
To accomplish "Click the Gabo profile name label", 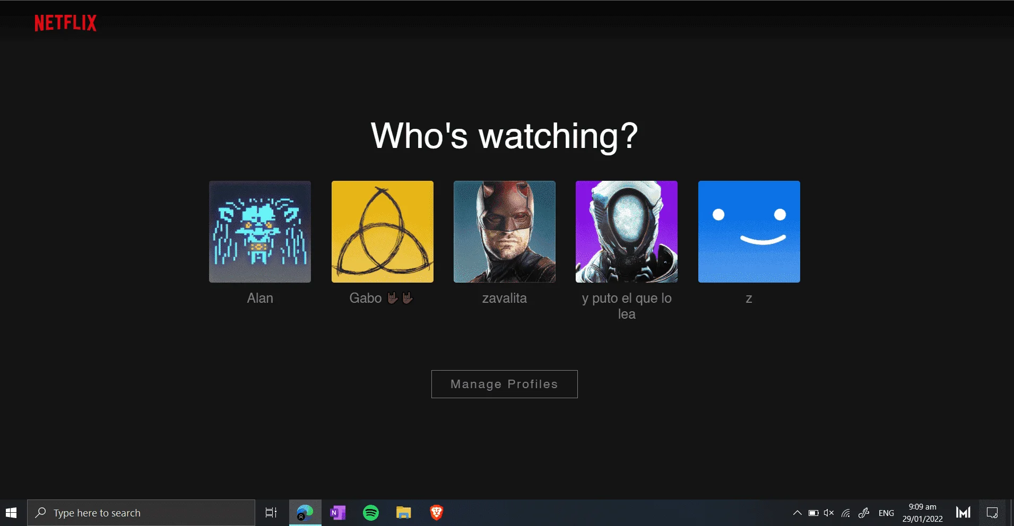I will [382, 298].
